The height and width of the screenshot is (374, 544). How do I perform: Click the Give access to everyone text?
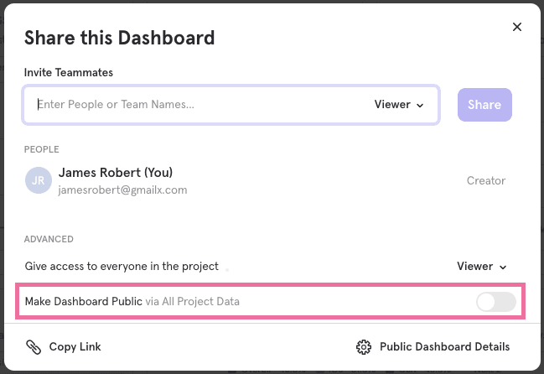[122, 267]
